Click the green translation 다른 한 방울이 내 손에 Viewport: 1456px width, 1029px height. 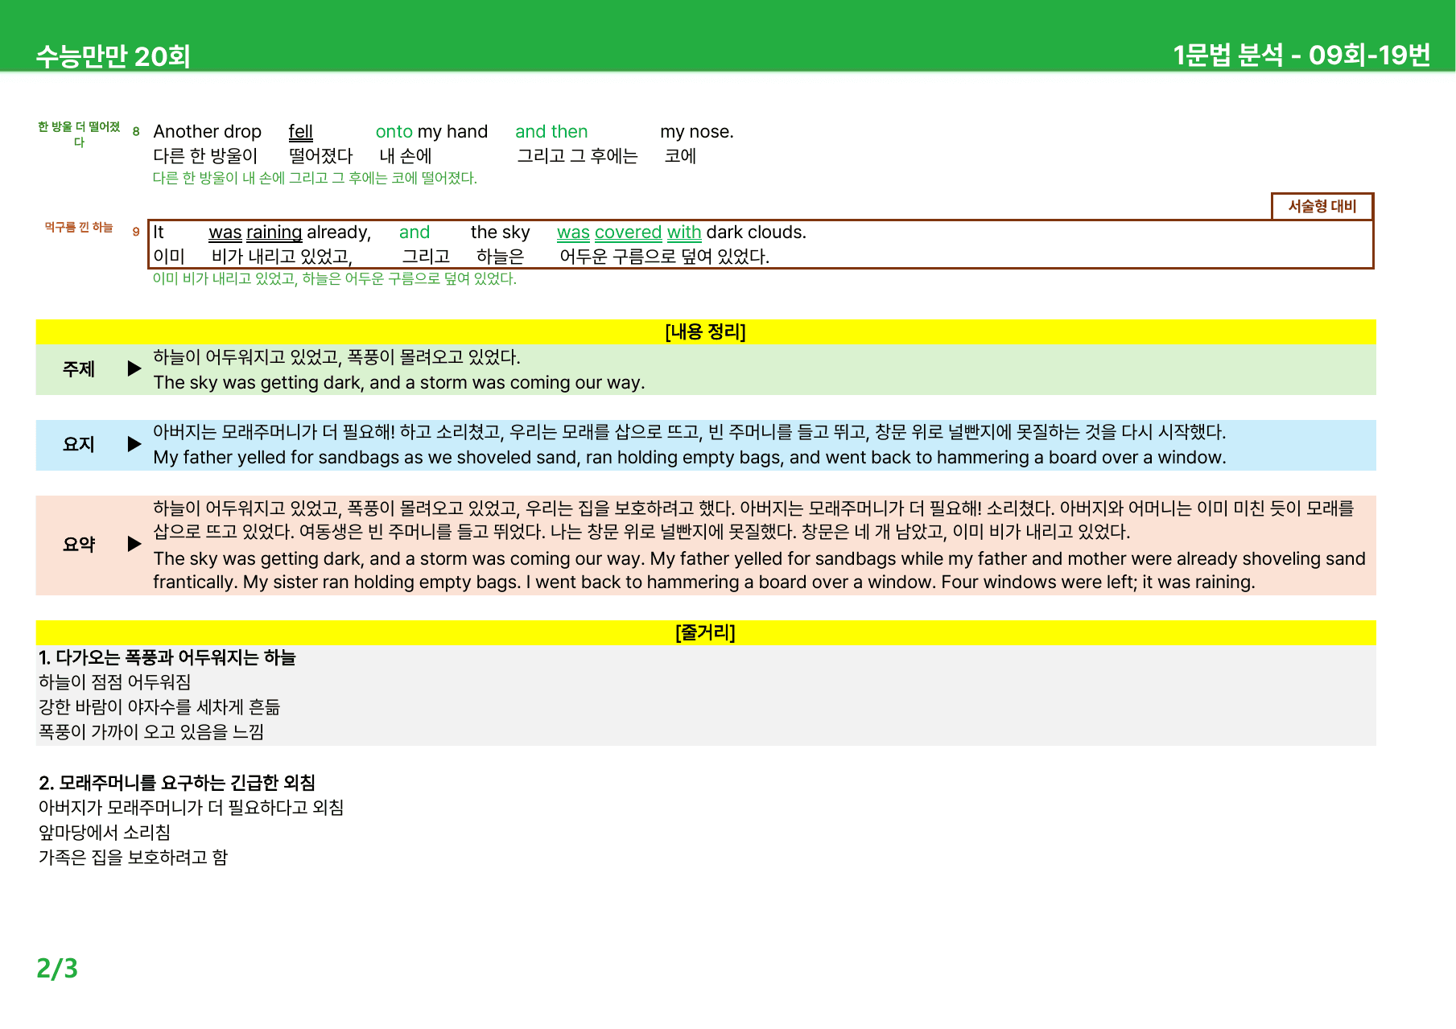coord(219,178)
